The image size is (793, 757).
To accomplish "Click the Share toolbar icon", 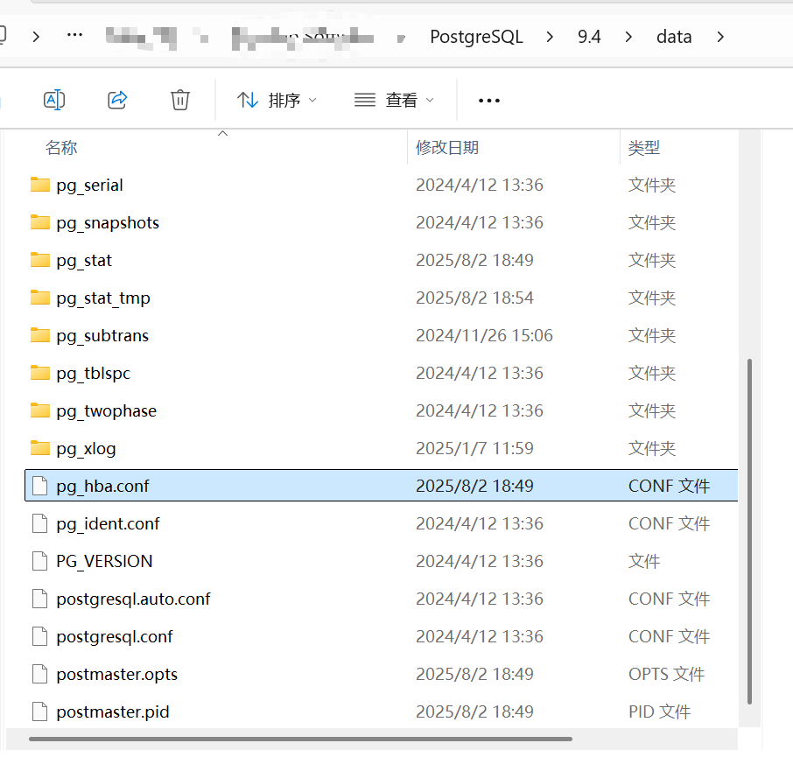I will 117,100.
